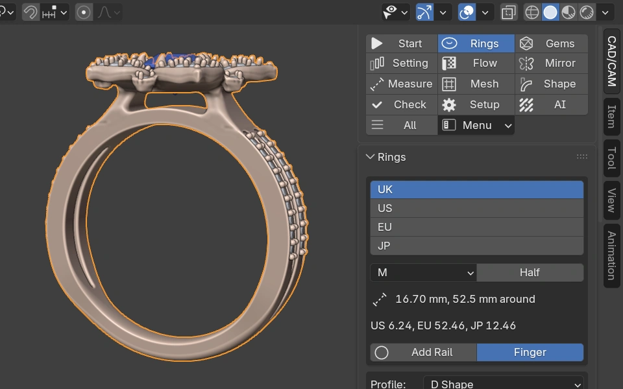This screenshot has height=389, width=623.
Task: Toggle snapping magnet icon
Action: tap(31, 12)
